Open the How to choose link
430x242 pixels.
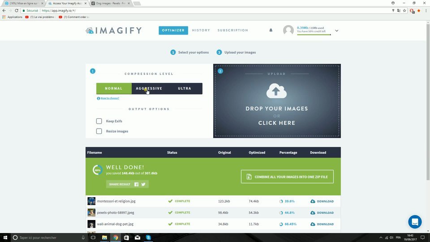[110, 98]
